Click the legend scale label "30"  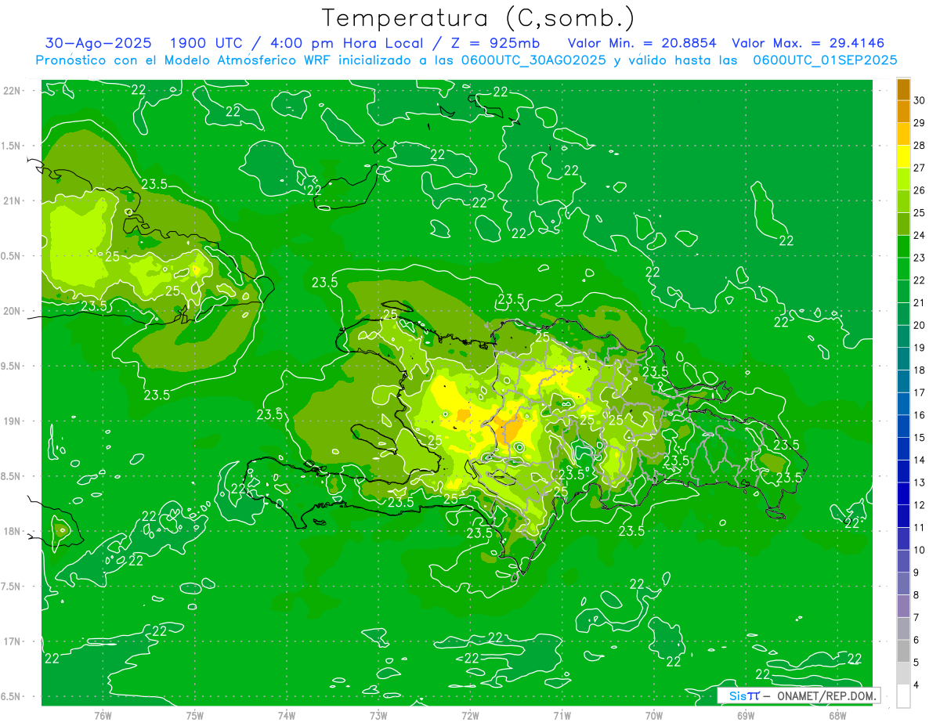(920, 100)
